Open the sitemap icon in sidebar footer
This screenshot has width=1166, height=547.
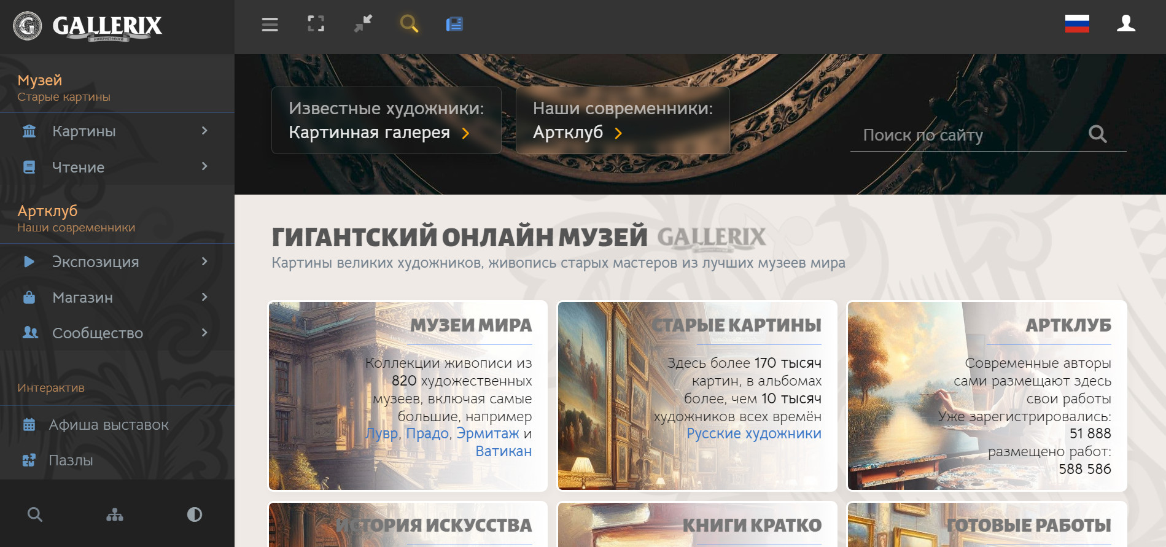coord(115,514)
